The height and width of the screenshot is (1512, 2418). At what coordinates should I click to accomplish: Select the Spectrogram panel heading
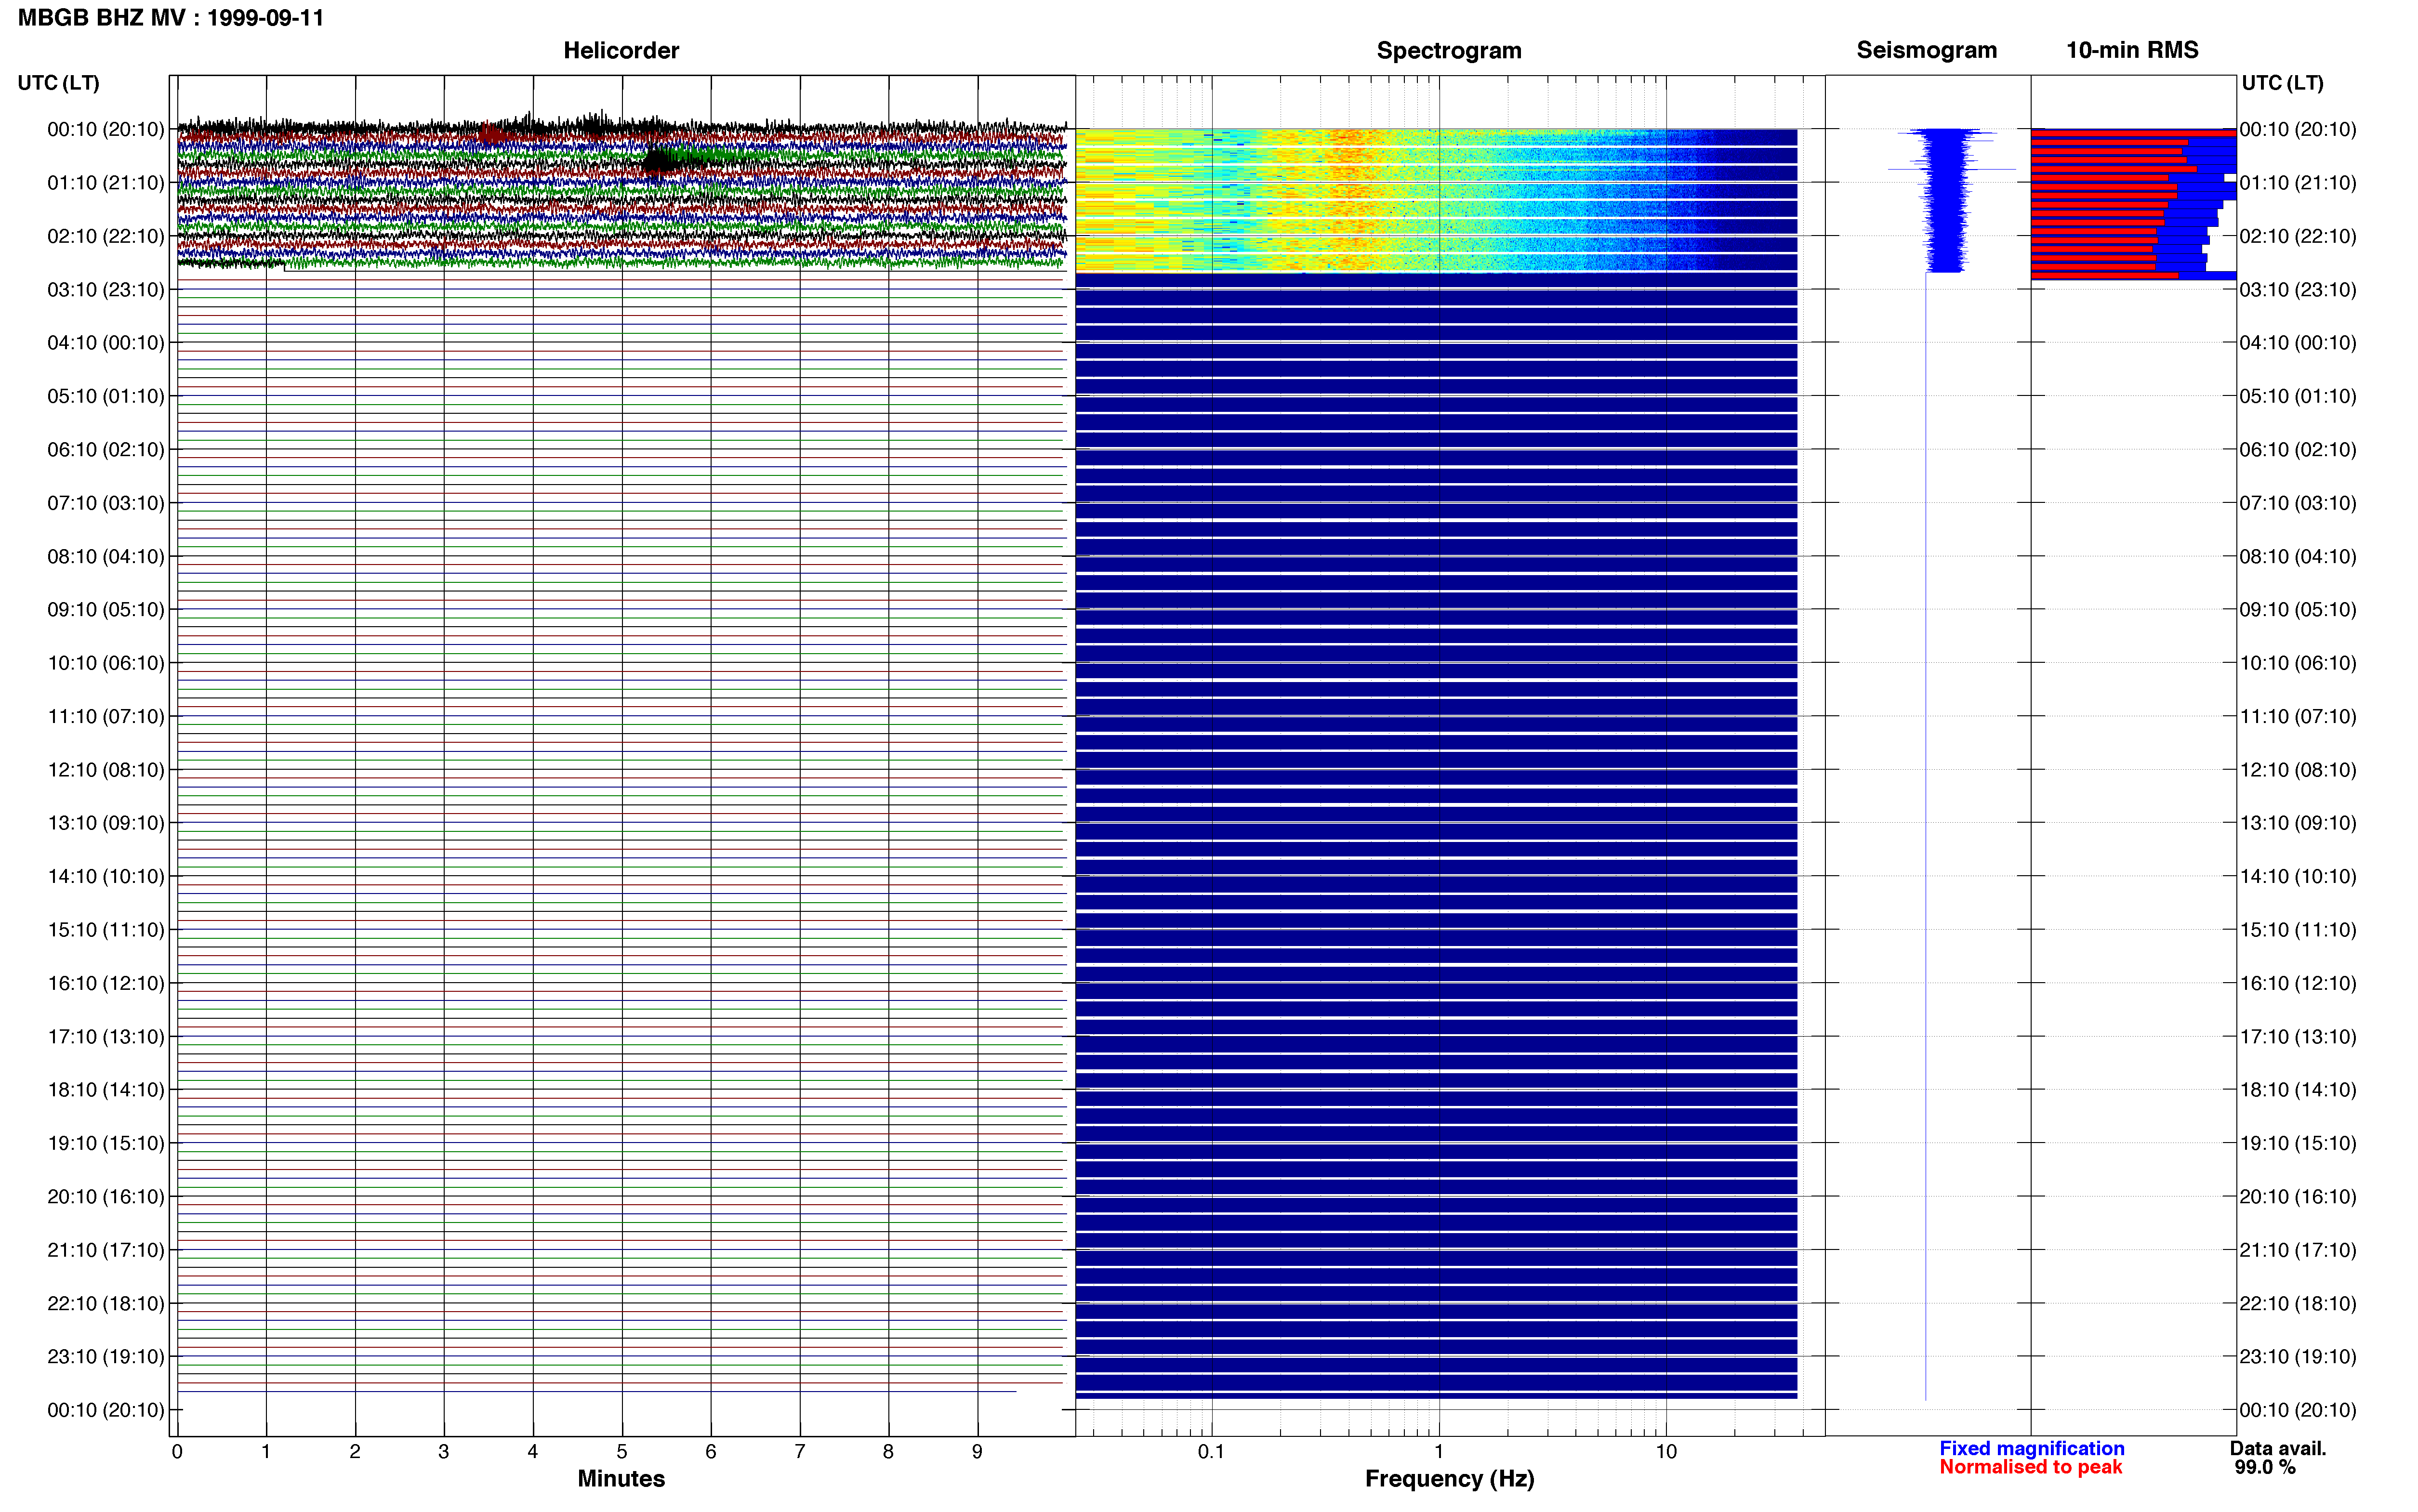pos(1449,50)
